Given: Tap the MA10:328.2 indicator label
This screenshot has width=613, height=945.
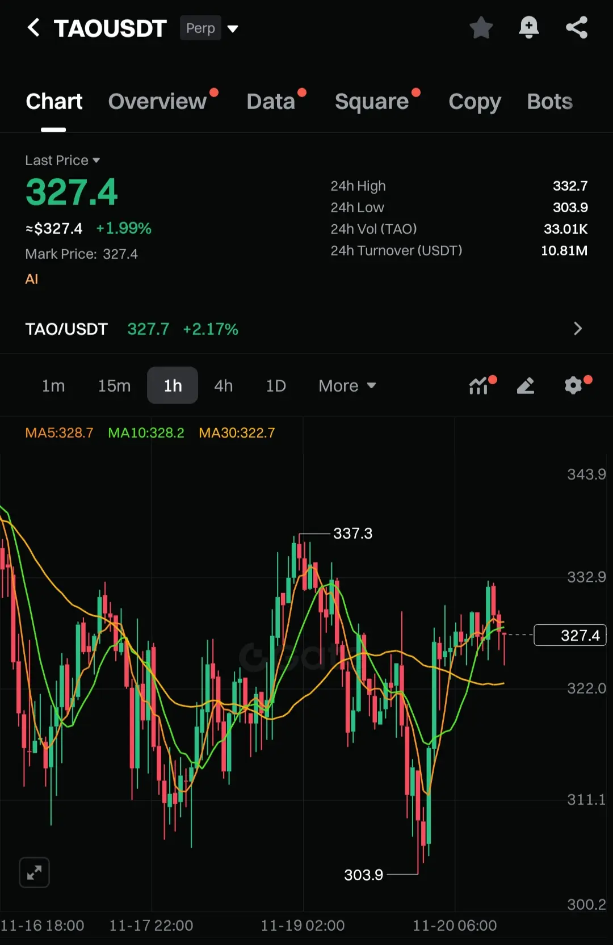Looking at the screenshot, I should [146, 432].
